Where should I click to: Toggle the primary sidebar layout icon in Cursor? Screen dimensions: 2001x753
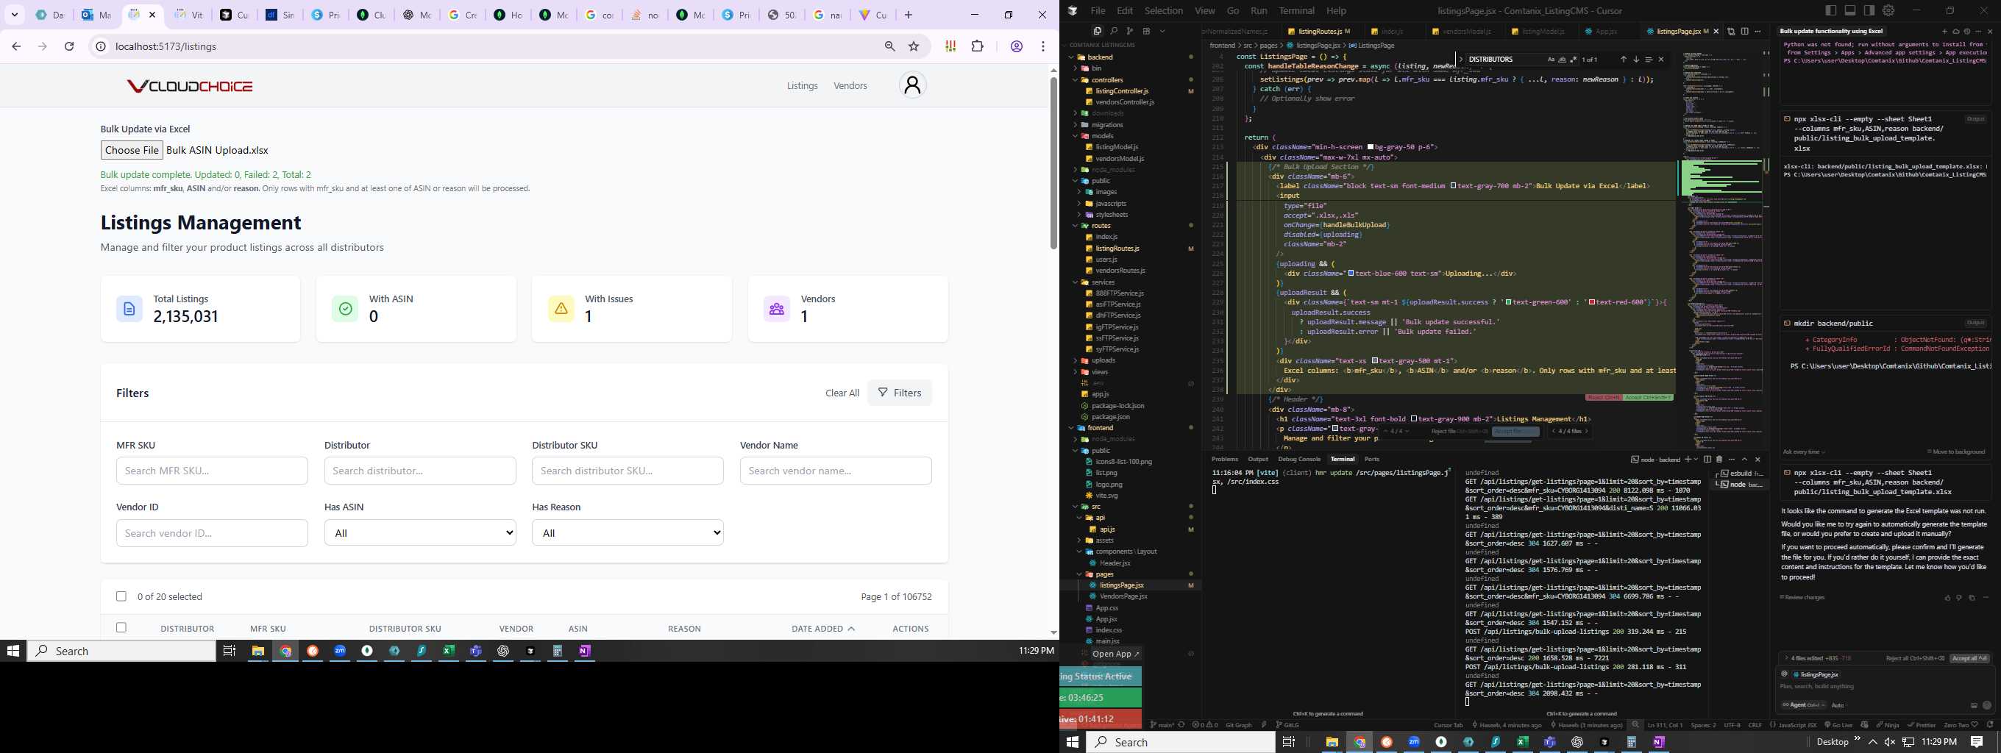[1831, 10]
